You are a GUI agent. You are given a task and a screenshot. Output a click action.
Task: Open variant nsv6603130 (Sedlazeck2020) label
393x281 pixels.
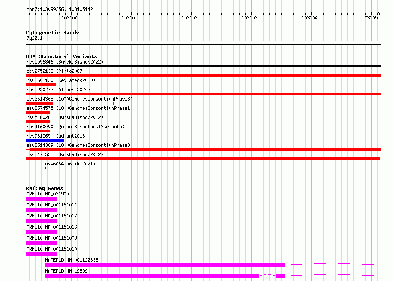[x=61, y=80]
